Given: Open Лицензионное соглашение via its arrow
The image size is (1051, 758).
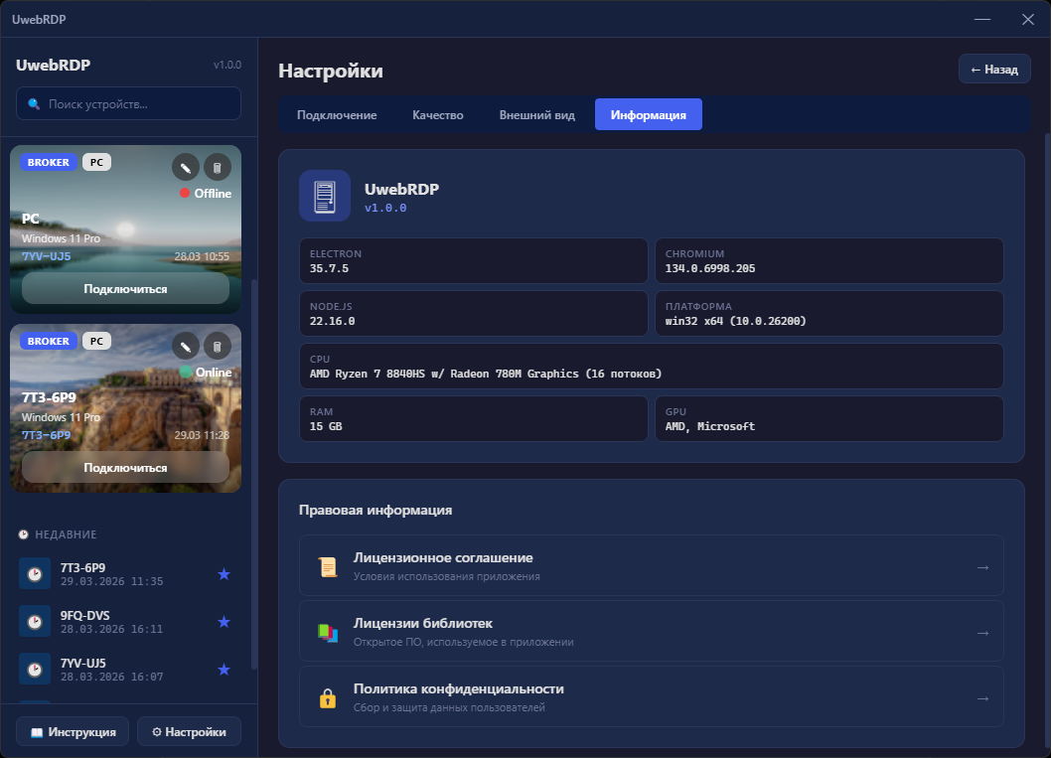Looking at the screenshot, I should 982,567.
